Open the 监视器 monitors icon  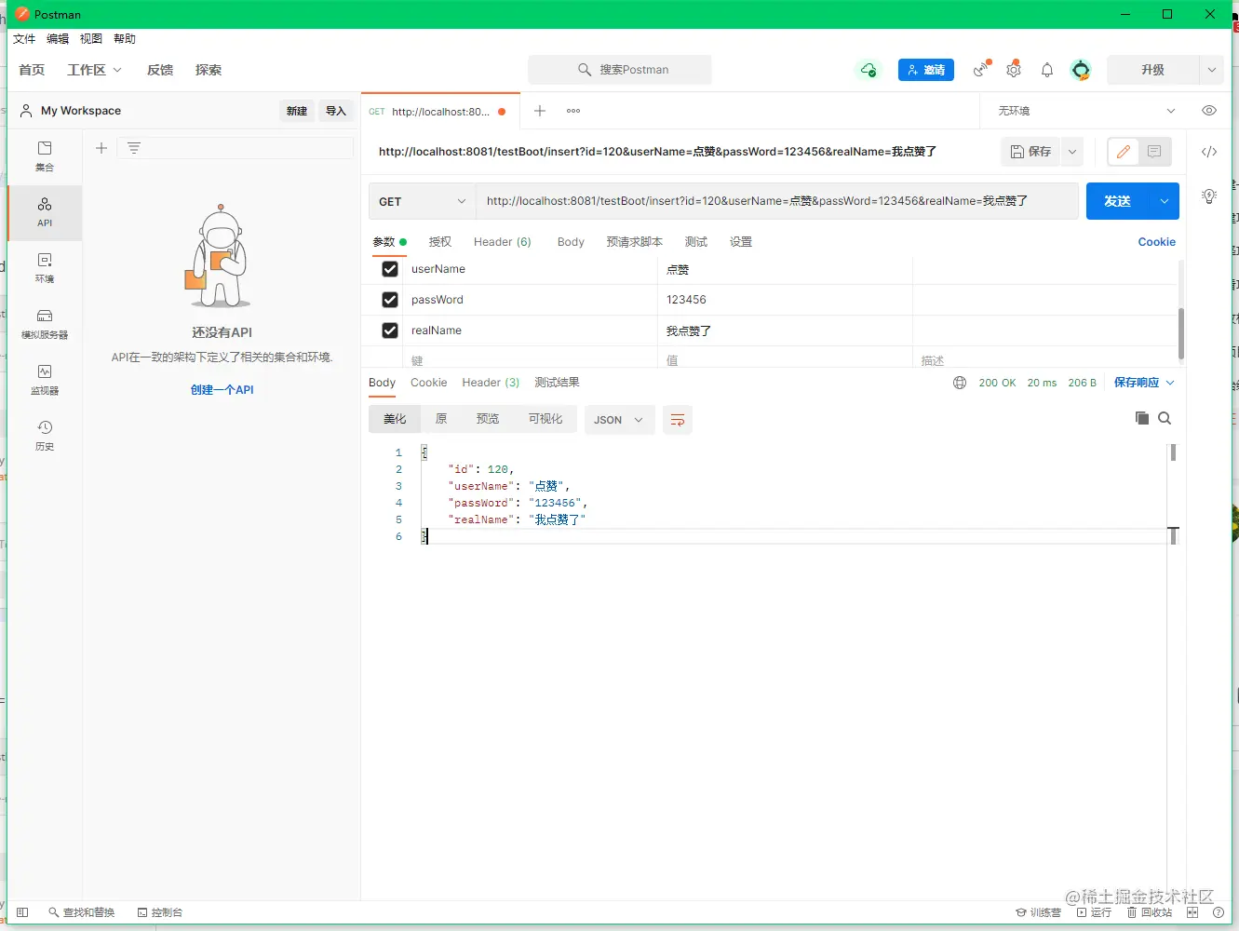[x=45, y=380]
